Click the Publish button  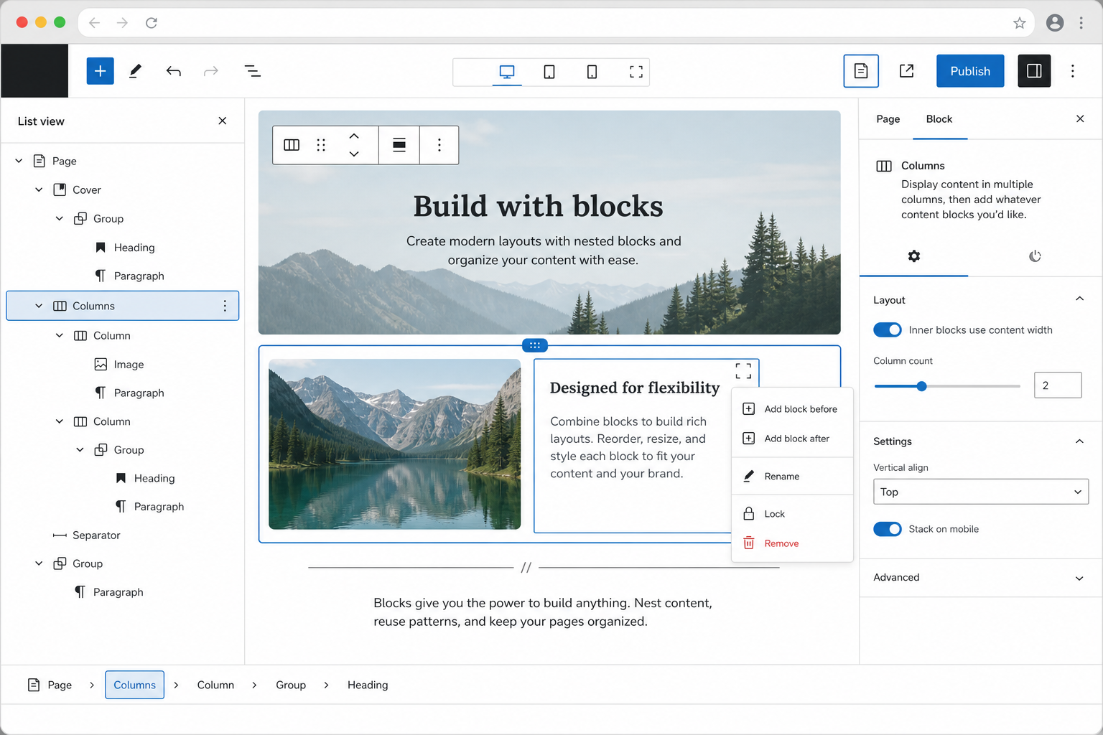click(970, 71)
